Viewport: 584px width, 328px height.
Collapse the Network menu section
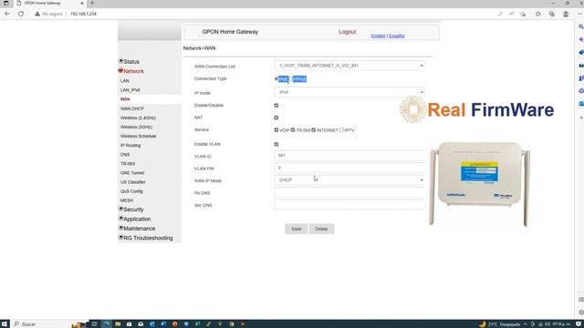131,71
